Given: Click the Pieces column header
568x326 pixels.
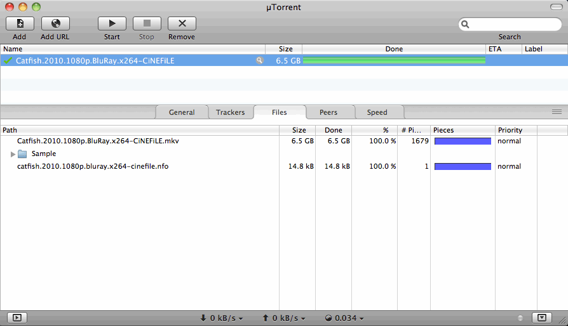Looking at the screenshot, I should (x=463, y=130).
